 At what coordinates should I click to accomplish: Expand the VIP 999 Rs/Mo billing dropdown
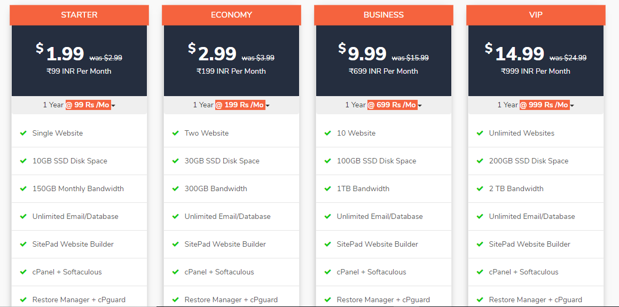pos(536,105)
